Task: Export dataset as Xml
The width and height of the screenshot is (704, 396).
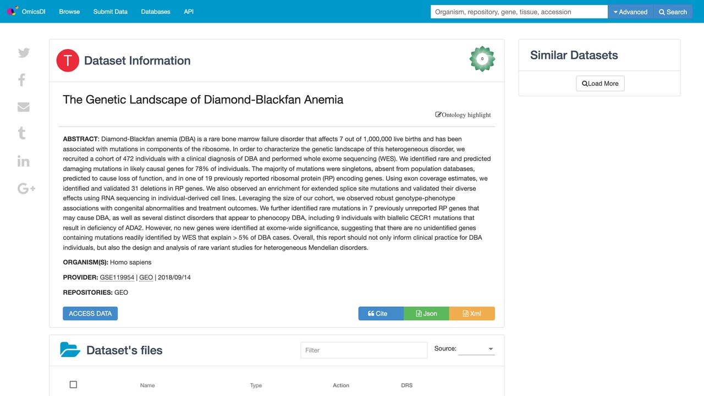Action: coord(472,313)
